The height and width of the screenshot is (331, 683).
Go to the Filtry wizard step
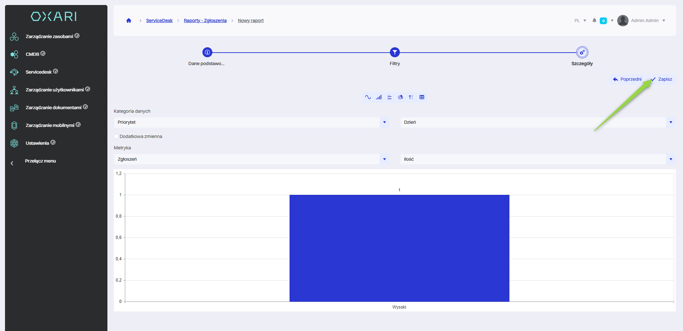[x=395, y=53]
